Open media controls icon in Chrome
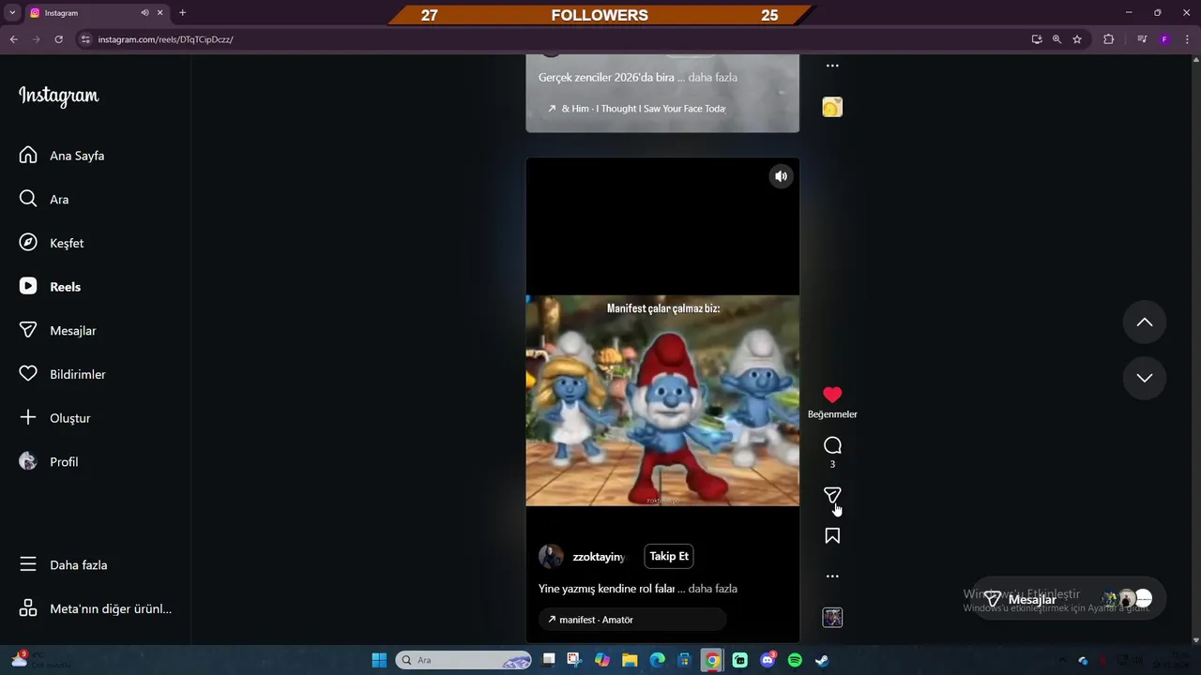Screen dimensions: 1201x675 (1142, 39)
